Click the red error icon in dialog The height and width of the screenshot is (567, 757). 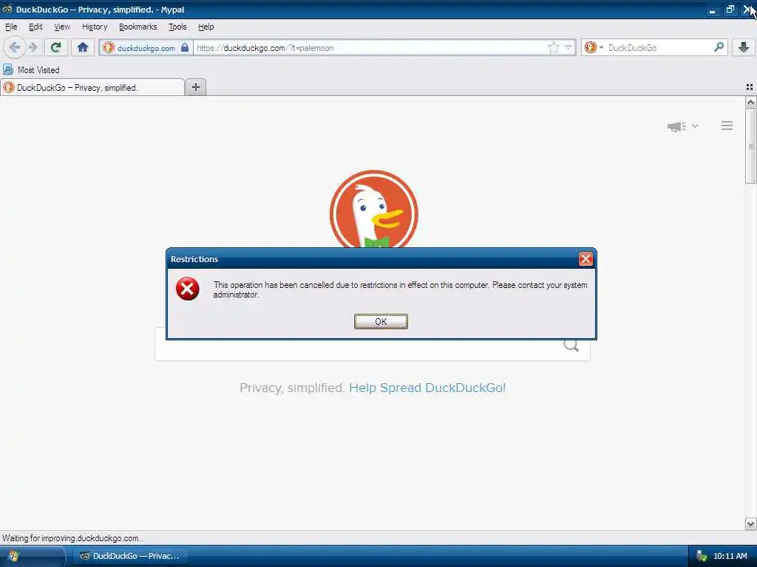187,289
